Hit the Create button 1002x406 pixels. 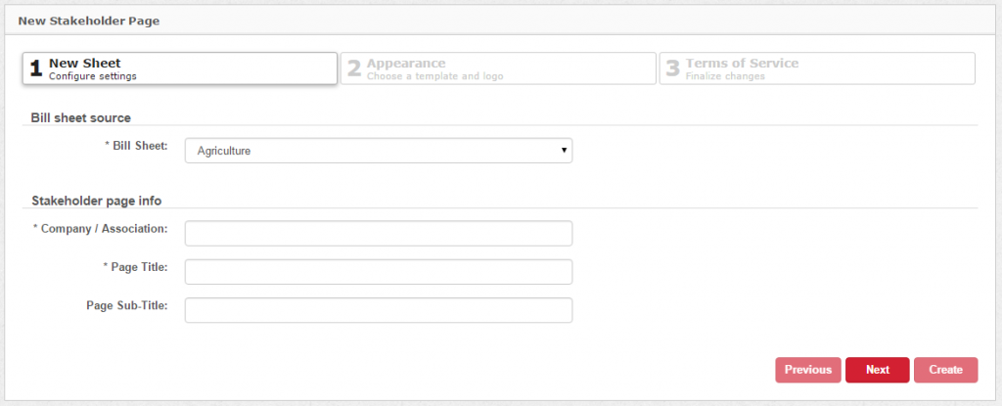(x=945, y=370)
